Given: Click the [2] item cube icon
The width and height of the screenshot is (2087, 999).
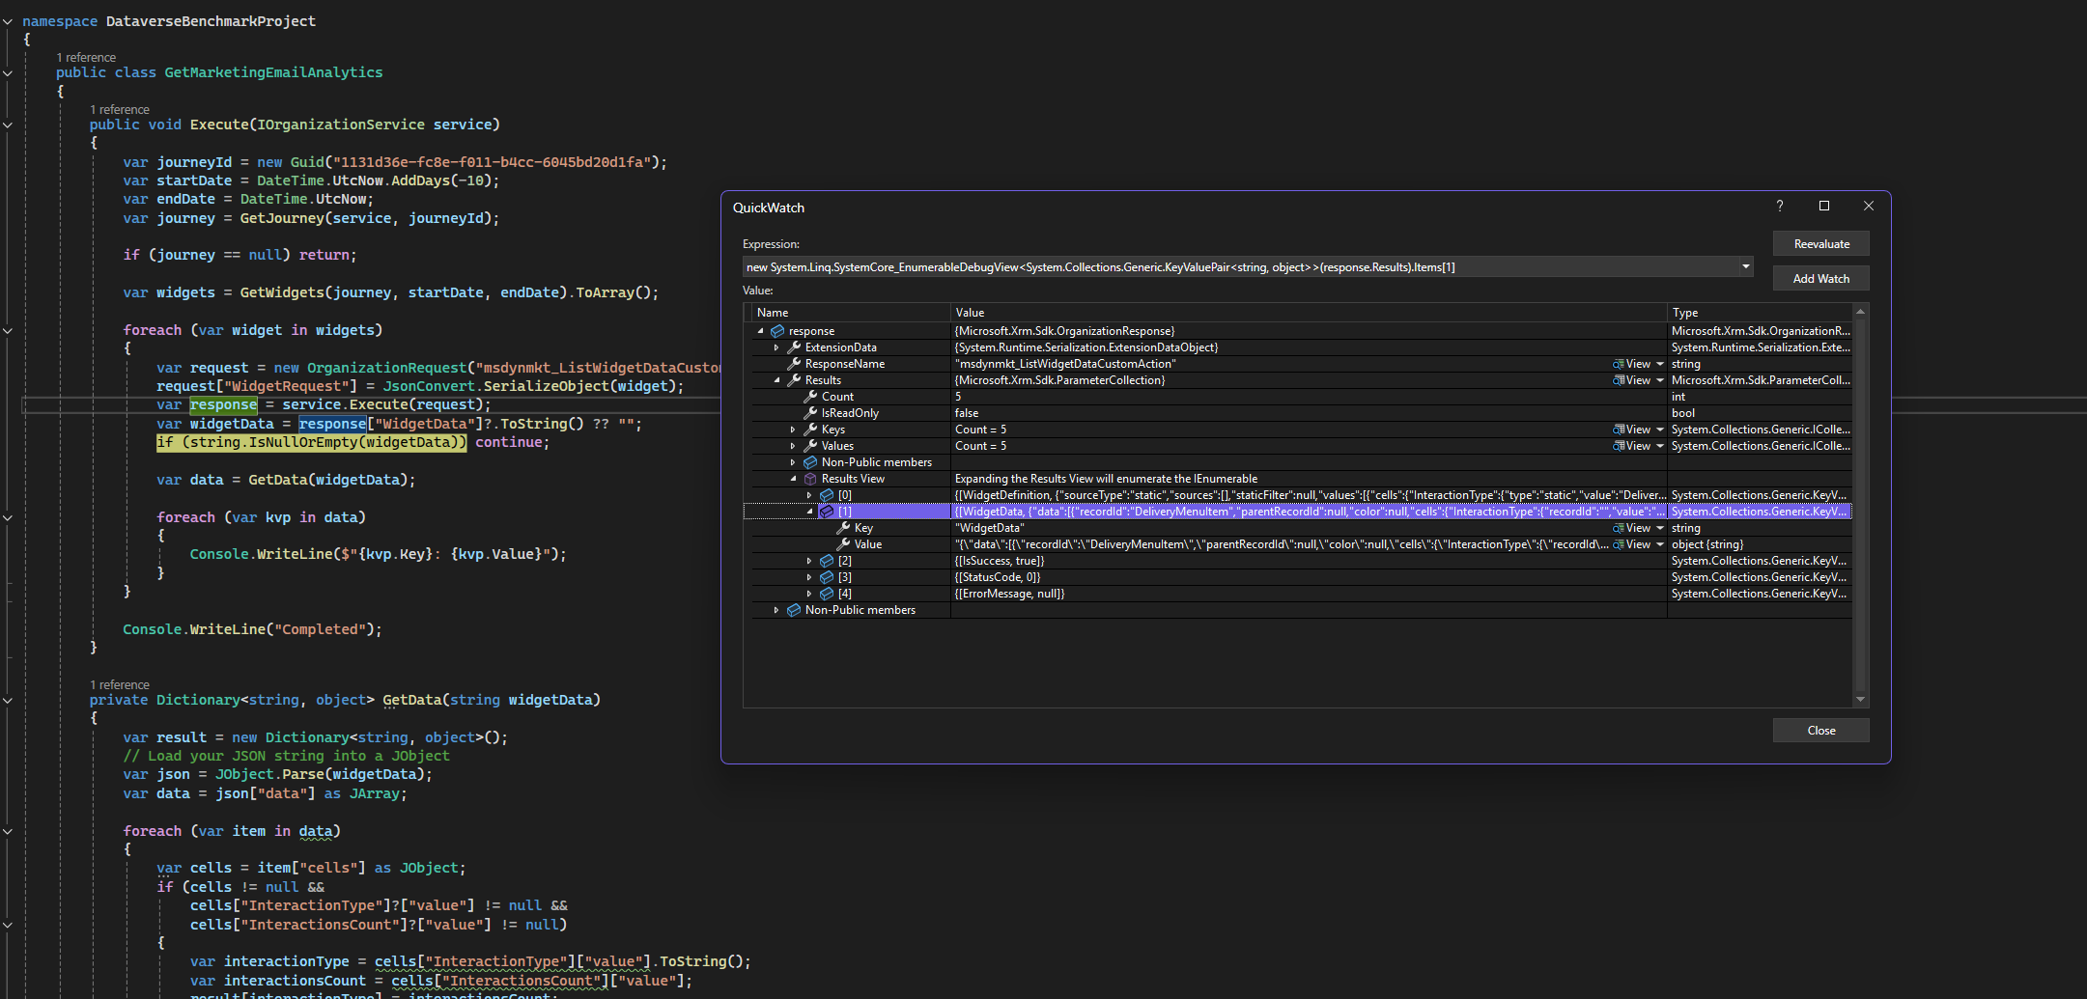Looking at the screenshot, I should (x=827, y=561).
